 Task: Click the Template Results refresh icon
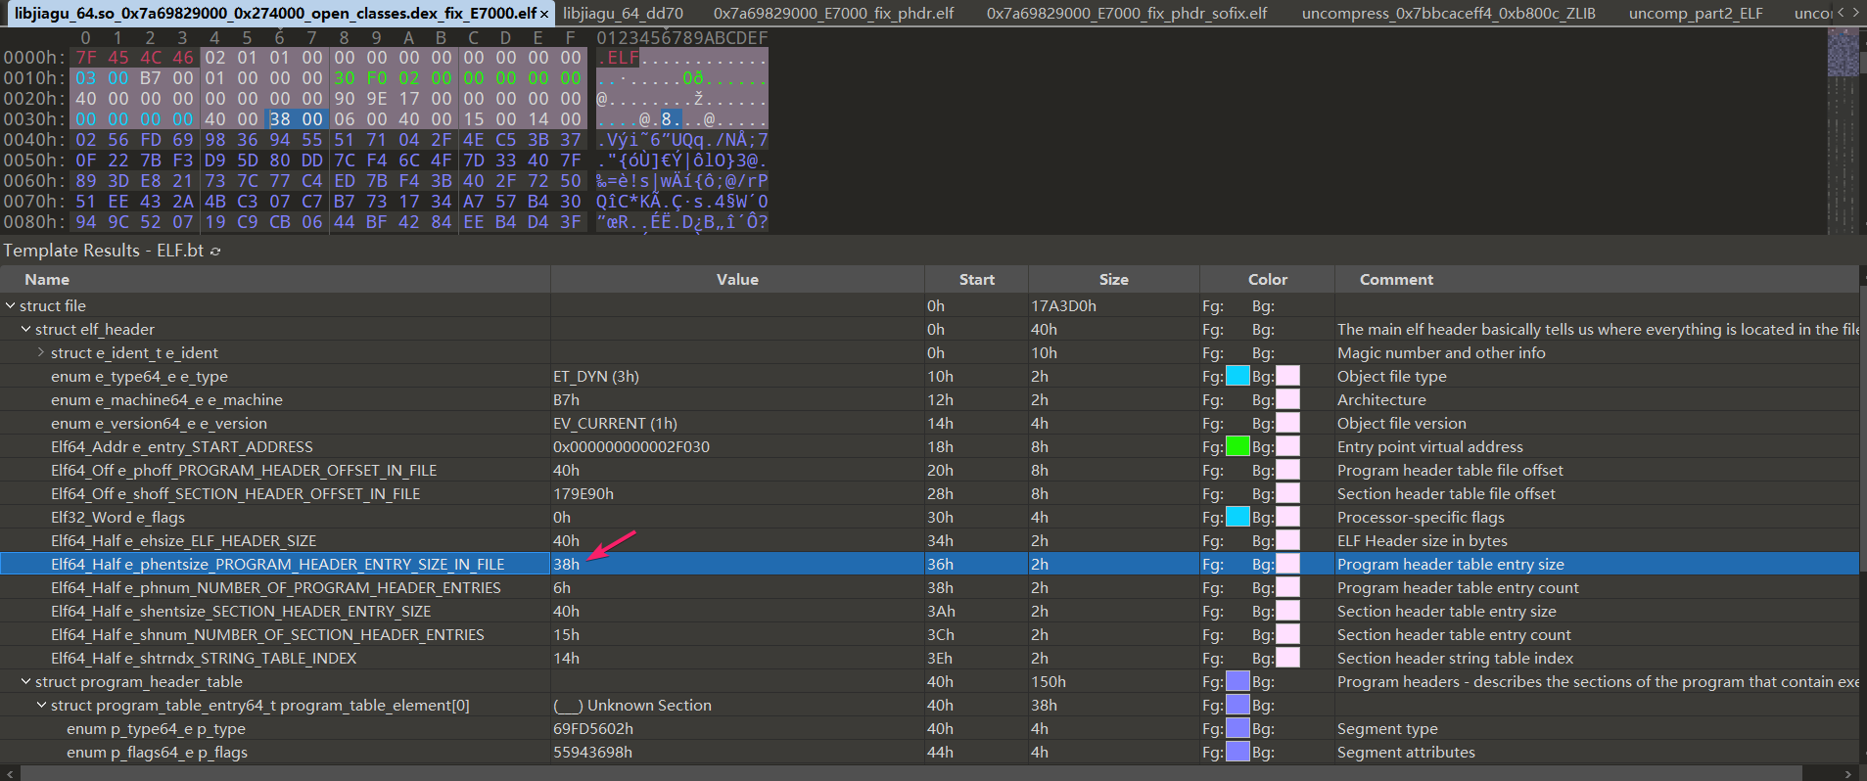coord(215,252)
